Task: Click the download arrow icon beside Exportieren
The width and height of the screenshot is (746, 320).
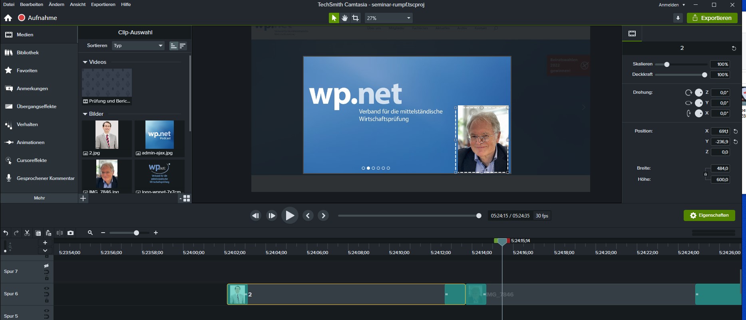Action: (678, 18)
